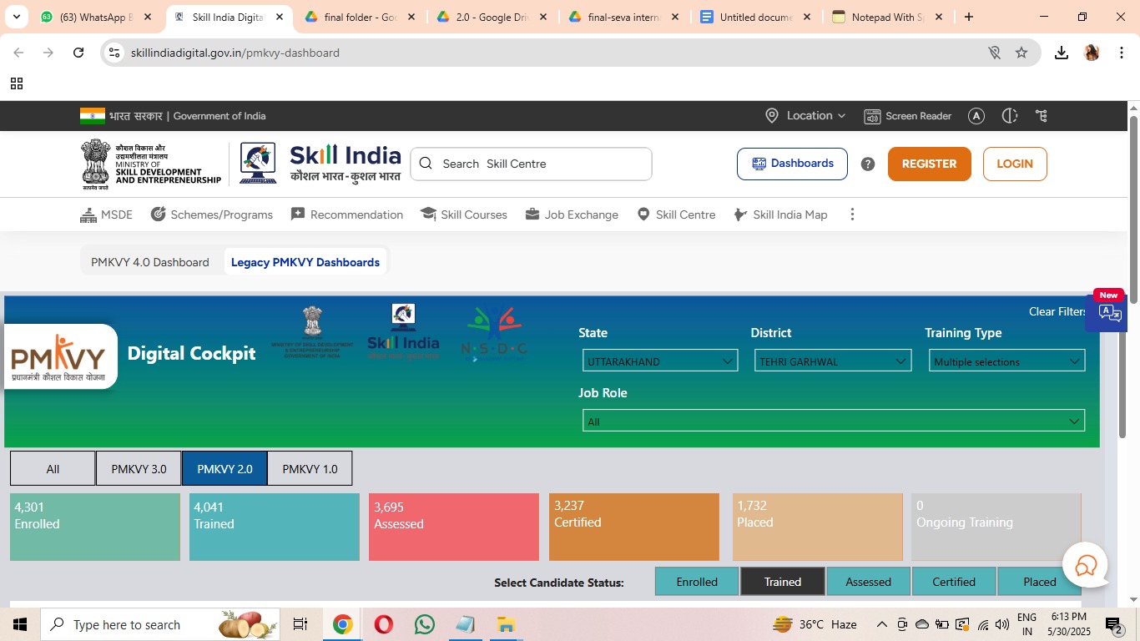Viewport: 1140px width, 641px height.
Task: Open the Location selector icon
Action: (x=772, y=116)
